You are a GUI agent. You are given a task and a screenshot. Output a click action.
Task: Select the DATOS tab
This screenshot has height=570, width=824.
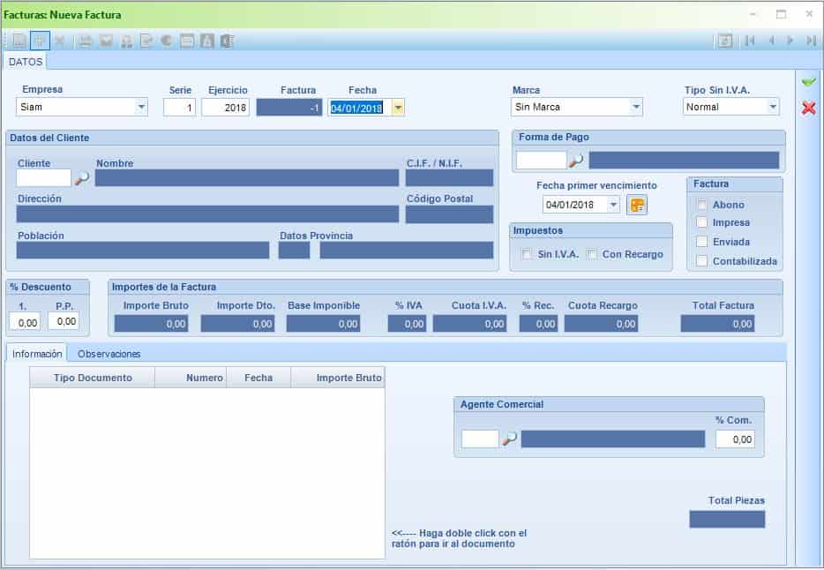point(26,61)
